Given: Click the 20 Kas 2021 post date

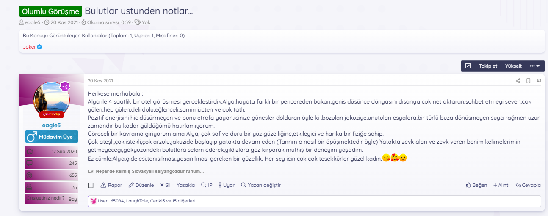Looking at the screenshot, I should click(x=100, y=81).
